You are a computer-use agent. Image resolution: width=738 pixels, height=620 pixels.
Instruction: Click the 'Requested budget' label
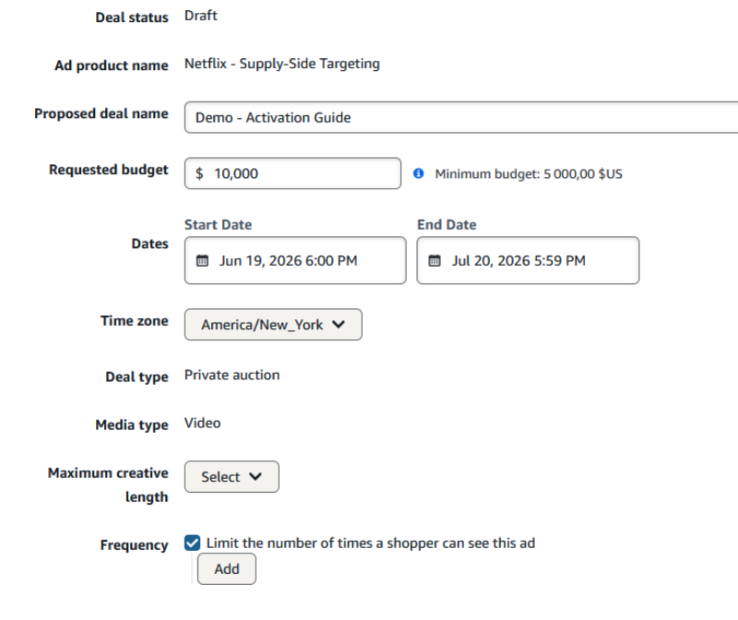(108, 170)
